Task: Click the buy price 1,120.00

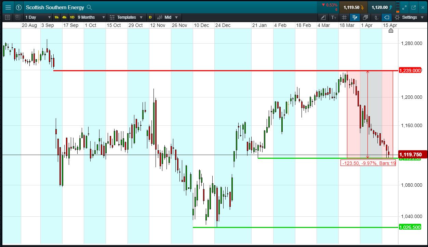Action: pyautogui.click(x=382, y=7)
